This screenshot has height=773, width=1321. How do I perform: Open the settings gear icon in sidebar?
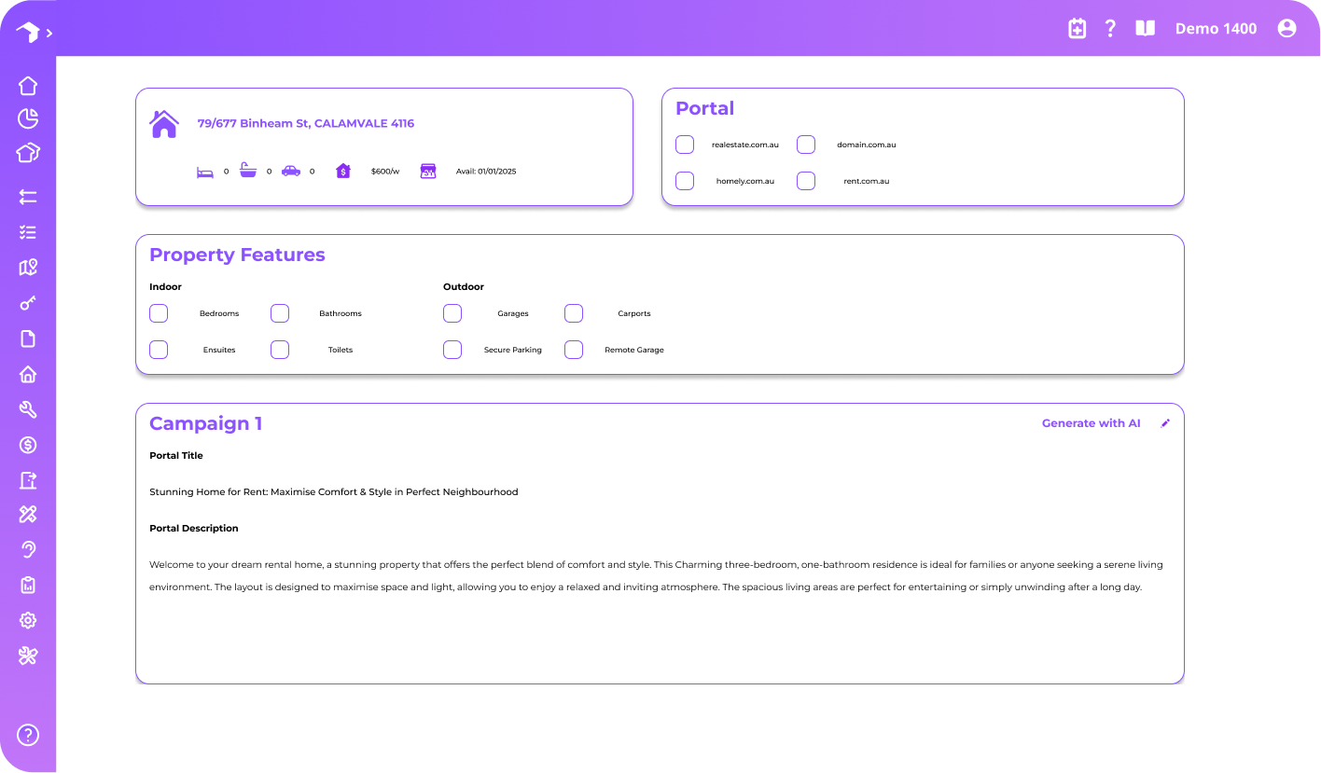(x=28, y=620)
